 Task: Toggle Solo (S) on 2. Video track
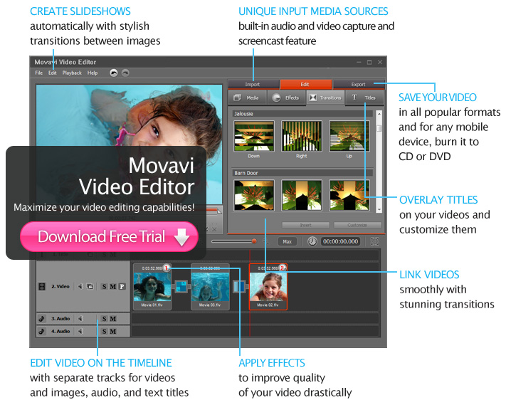pyautogui.click(x=104, y=286)
